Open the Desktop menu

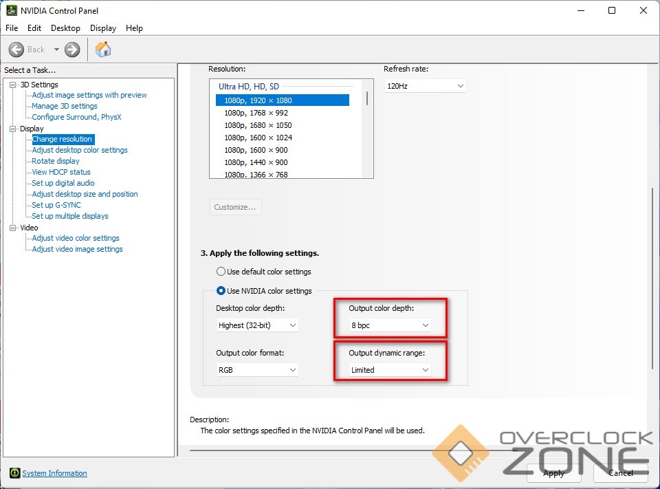pyautogui.click(x=66, y=28)
